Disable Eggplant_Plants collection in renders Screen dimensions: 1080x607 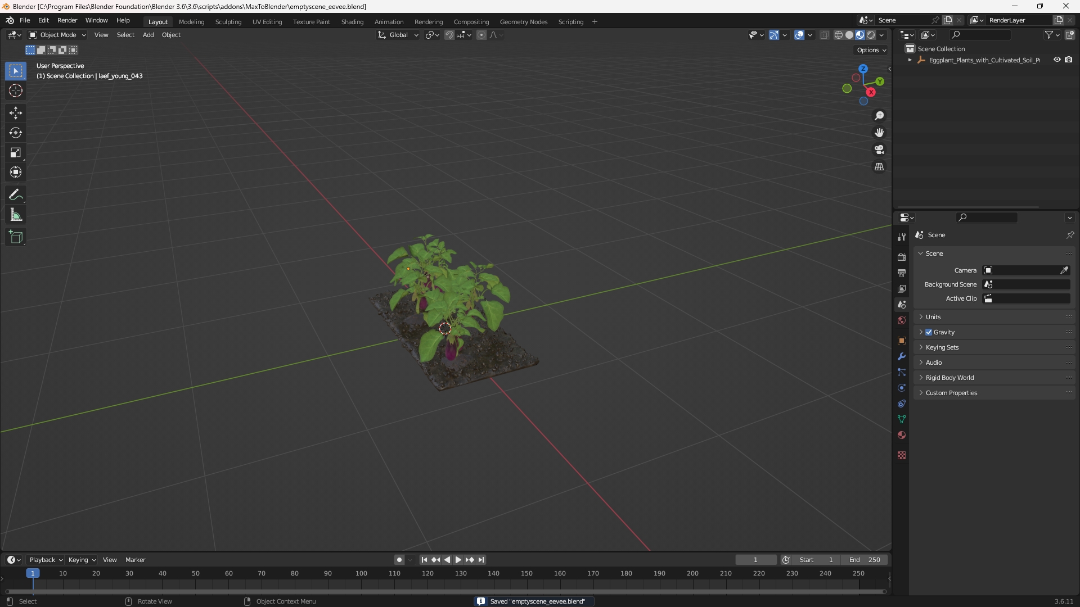(1069, 60)
